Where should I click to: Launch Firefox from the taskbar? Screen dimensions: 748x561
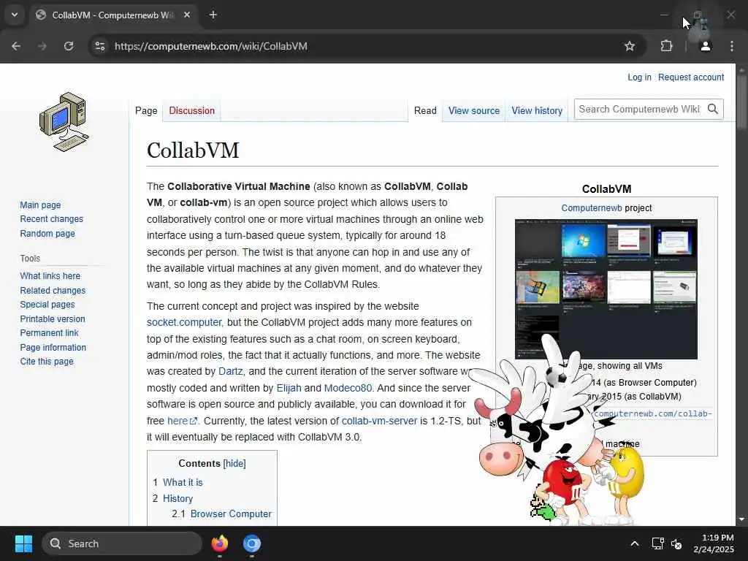pos(219,543)
